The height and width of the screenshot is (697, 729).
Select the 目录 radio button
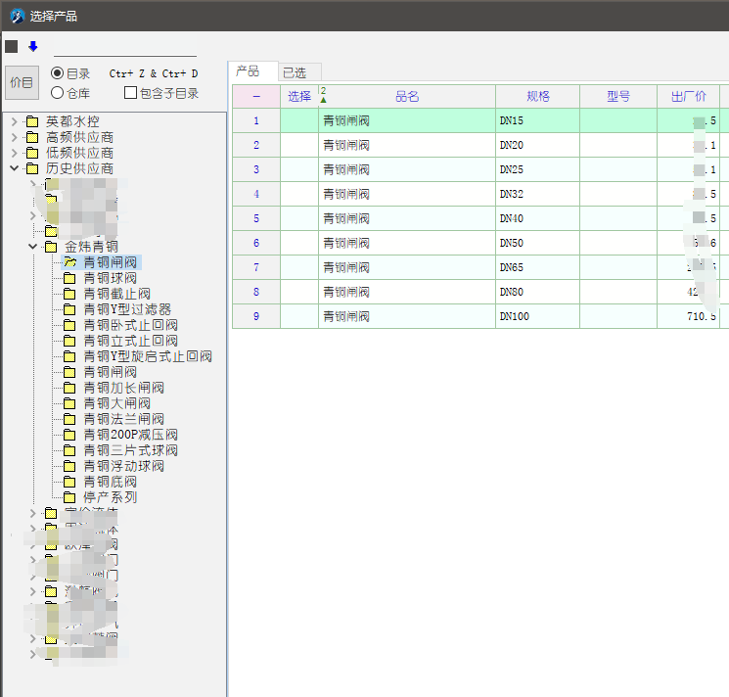pos(58,73)
